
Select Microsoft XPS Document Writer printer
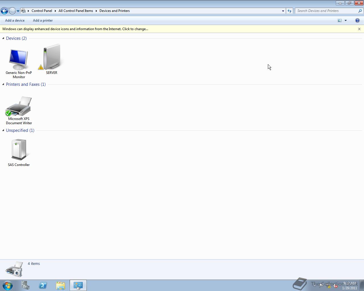click(19, 111)
